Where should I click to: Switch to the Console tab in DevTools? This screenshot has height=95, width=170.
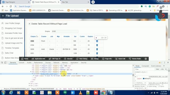tap(22, 63)
